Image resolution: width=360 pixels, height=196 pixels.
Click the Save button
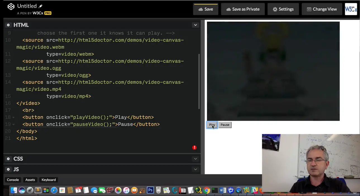pyautogui.click(x=206, y=9)
